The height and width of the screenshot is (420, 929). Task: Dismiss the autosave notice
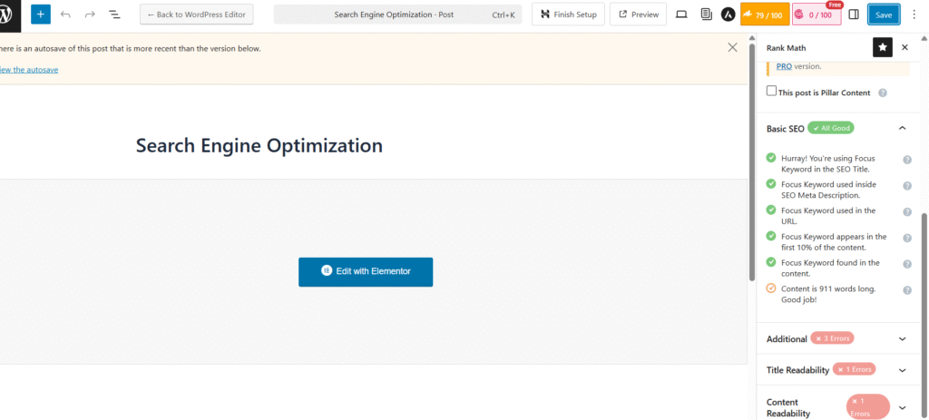pyautogui.click(x=732, y=47)
